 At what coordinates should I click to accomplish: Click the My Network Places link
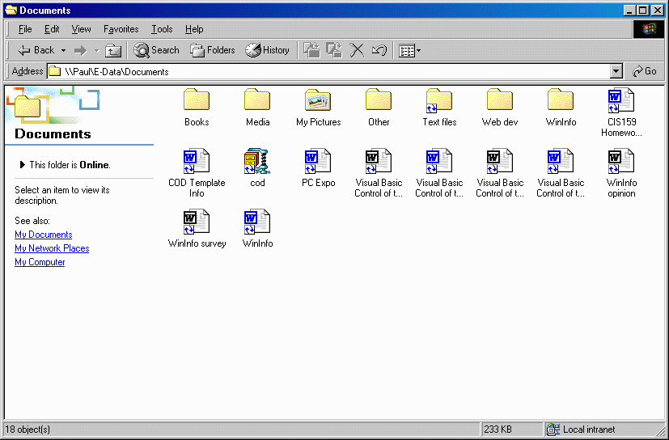point(52,248)
